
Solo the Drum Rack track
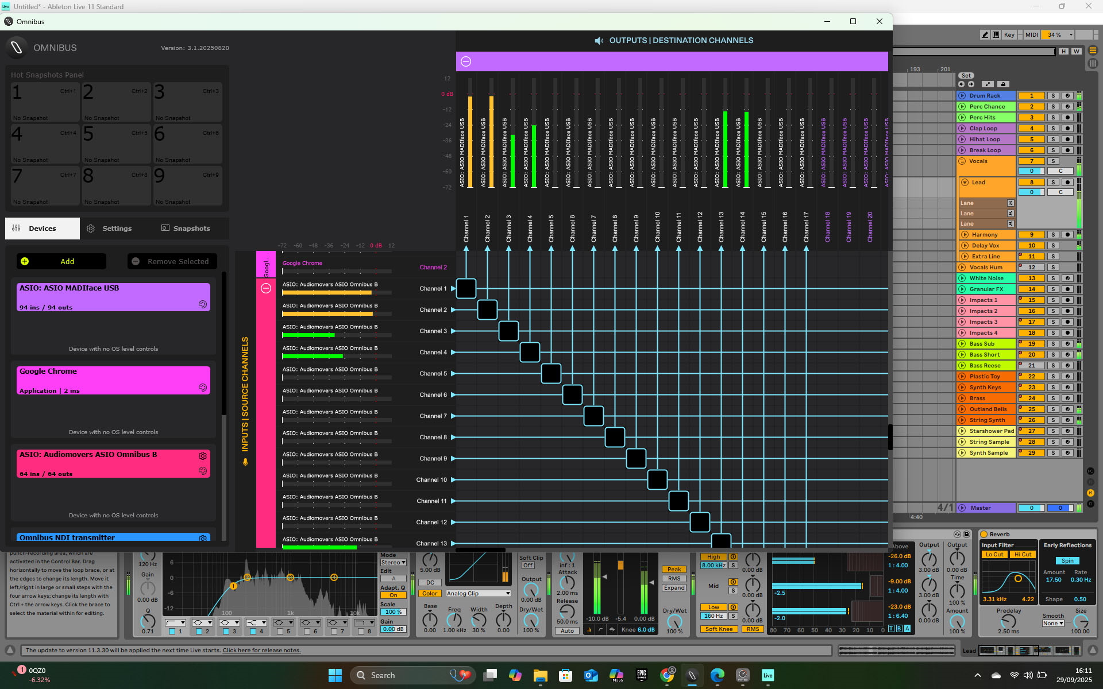[x=1053, y=96]
